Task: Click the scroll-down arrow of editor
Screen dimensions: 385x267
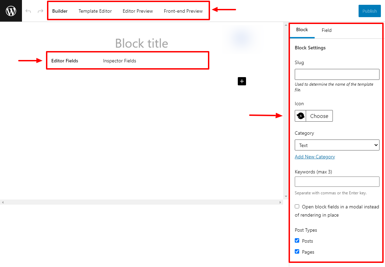Action: click(x=286, y=196)
